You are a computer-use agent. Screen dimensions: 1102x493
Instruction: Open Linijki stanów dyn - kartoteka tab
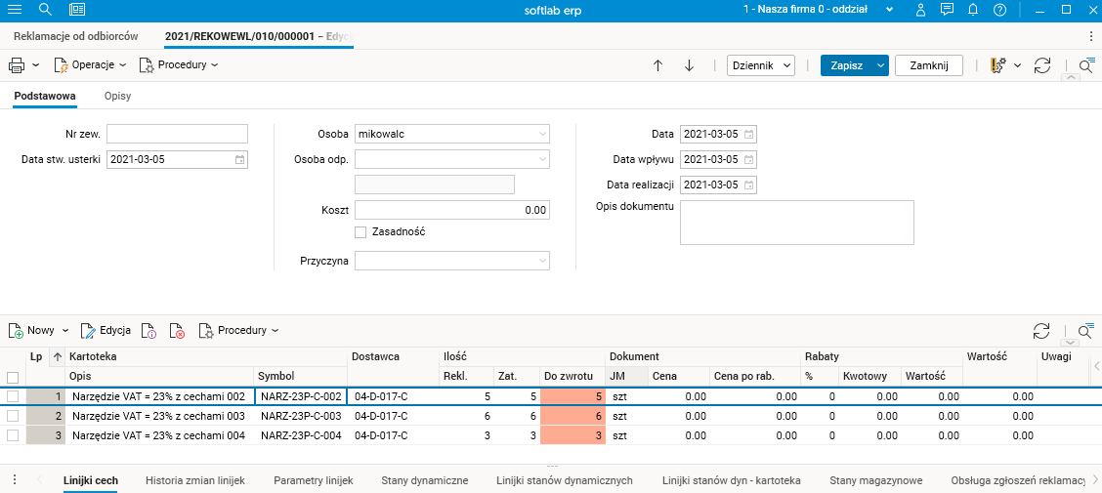click(731, 481)
